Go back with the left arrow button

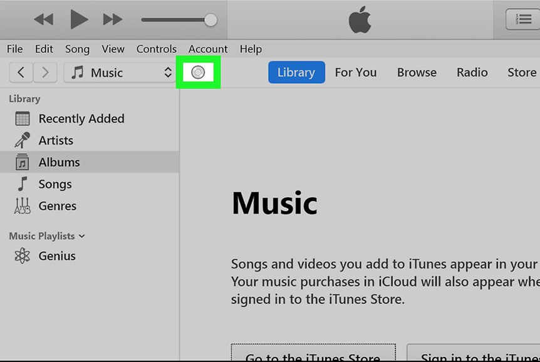pos(21,72)
